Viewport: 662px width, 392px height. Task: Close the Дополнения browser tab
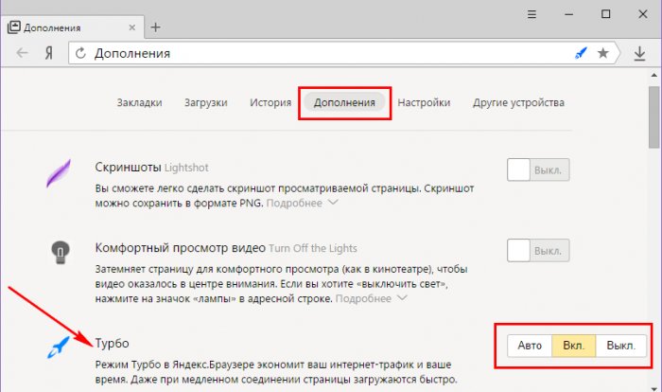131,27
